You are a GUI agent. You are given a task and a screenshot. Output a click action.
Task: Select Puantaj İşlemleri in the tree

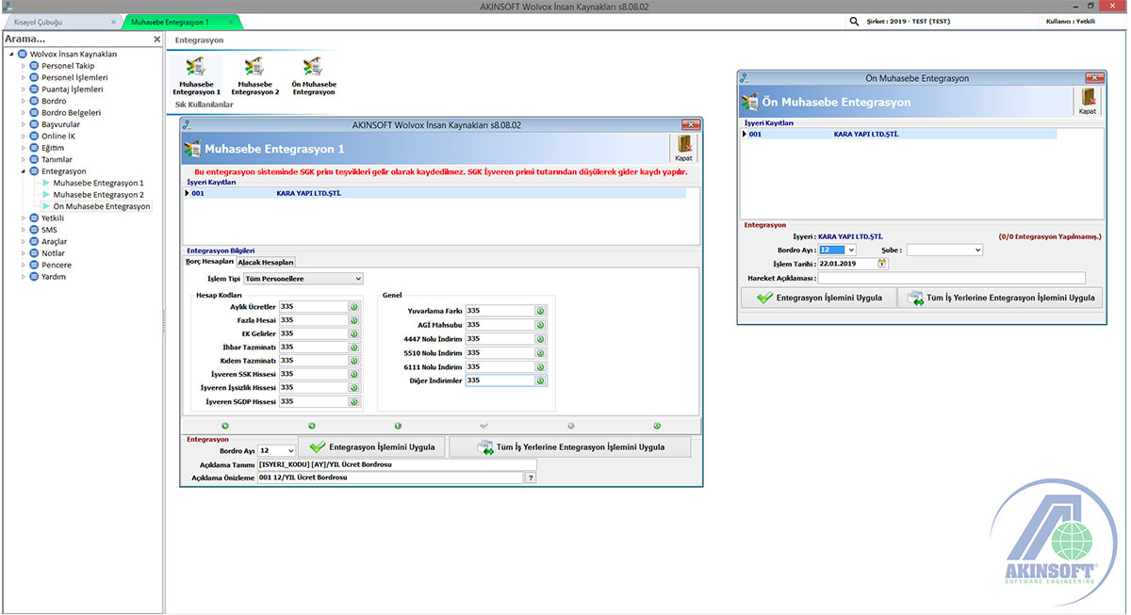pyautogui.click(x=73, y=89)
